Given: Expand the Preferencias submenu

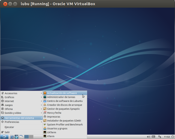Looking at the screenshot, I should coord(12,122).
